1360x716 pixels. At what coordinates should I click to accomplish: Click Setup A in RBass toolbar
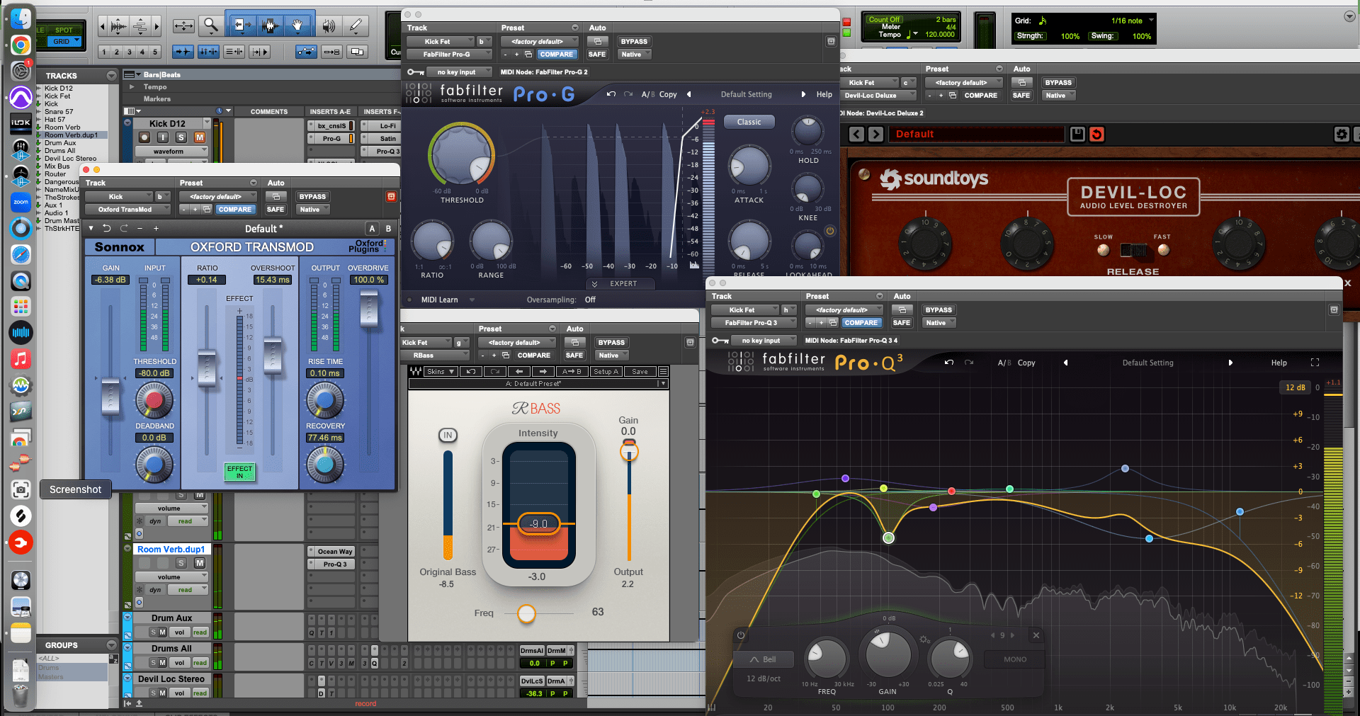point(606,371)
